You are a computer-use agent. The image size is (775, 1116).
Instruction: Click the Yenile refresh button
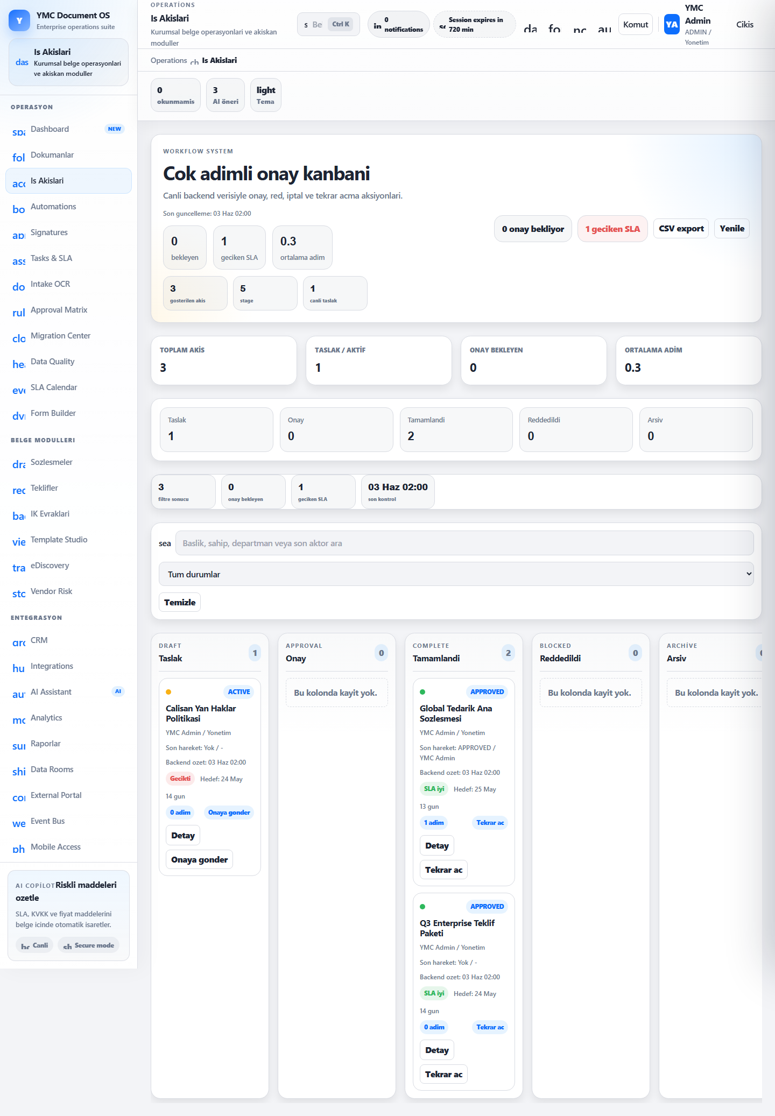coord(731,229)
